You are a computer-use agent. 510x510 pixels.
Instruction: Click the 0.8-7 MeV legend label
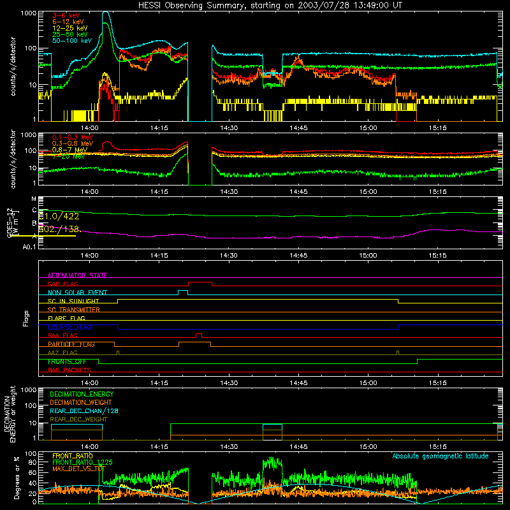[x=70, y=150]
